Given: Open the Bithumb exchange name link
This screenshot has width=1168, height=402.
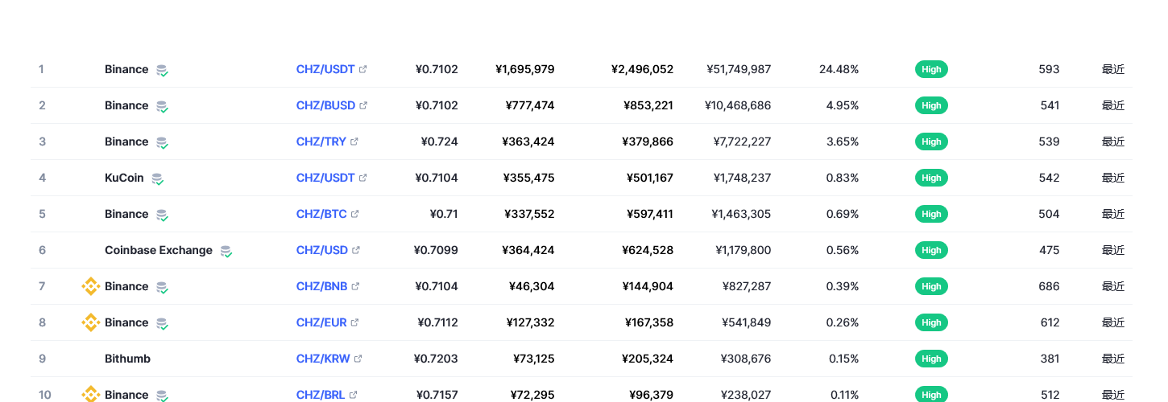Looking at the screenshot, I should click(127, 359).
